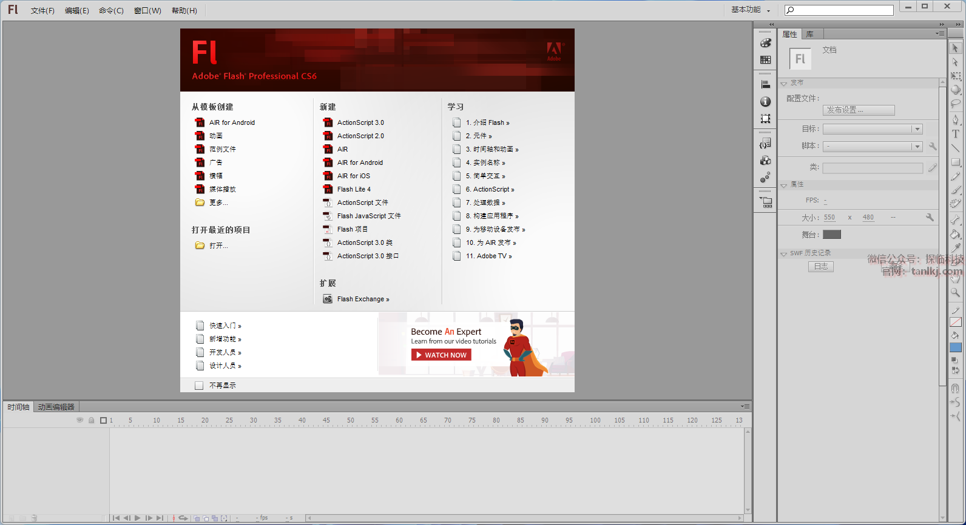Toggle the timeline Loop button
Image resolution: width=966 pixels, height=525 pixels.
(x=183, y=518)
